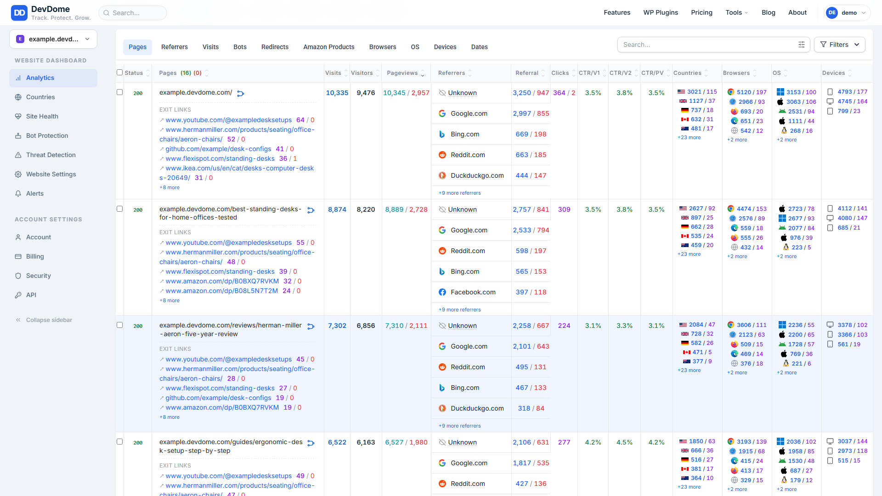This screenshot has height=496, width=882.
Task: Click Site Health heart icon
Action: (x=18, y=117)
